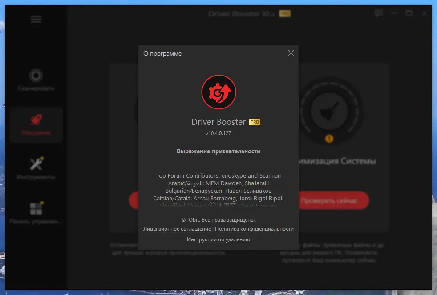Image resolution: width=437 pixels, height=295 pixels.
Task: Open the Лицензионное соглашение link
Action: coord(177,229)
